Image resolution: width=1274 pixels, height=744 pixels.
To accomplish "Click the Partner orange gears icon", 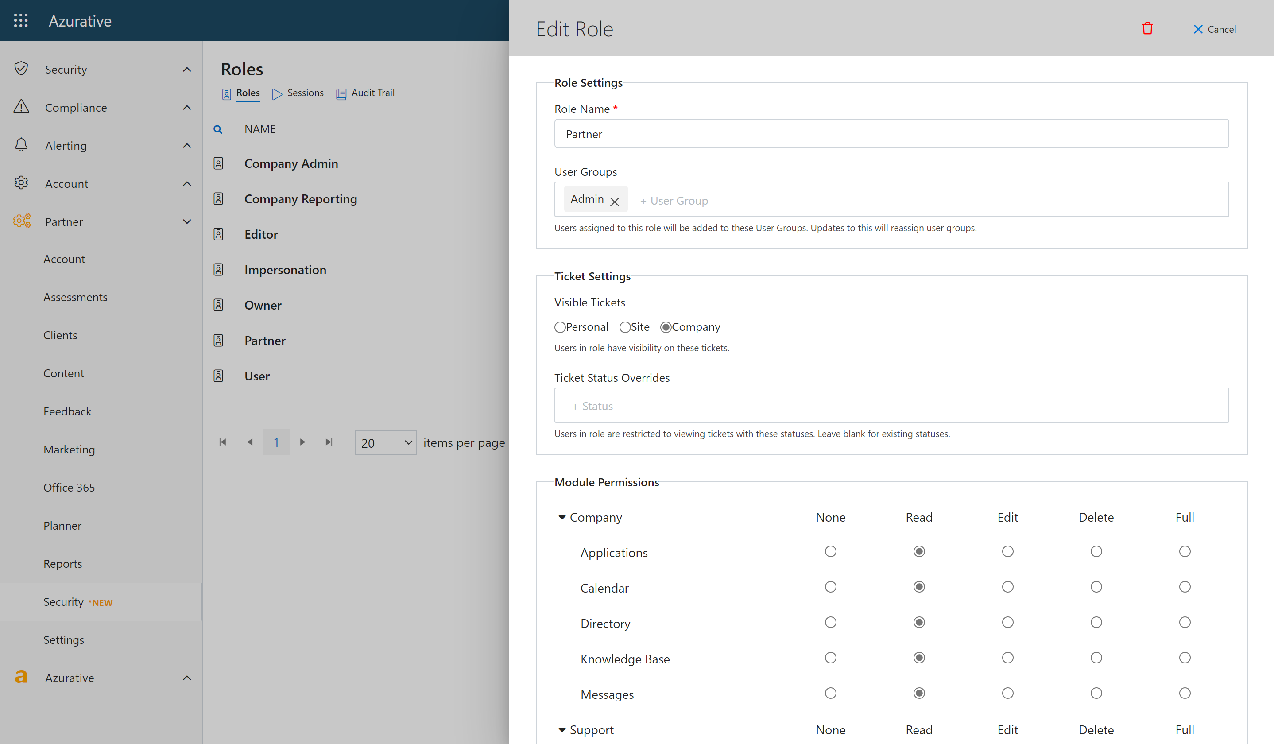I will [x=22, y=221].
